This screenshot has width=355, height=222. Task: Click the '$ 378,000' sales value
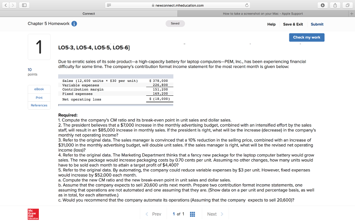pos(158,80)
